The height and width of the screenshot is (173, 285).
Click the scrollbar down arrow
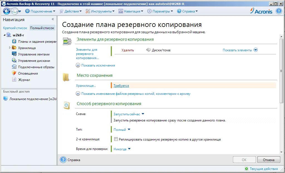pos(281,152)
